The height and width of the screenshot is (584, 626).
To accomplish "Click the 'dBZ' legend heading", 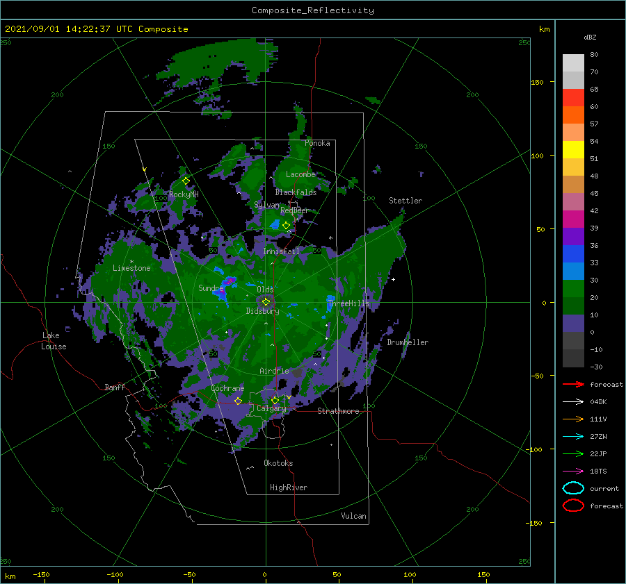I will [x=590, y=37].
